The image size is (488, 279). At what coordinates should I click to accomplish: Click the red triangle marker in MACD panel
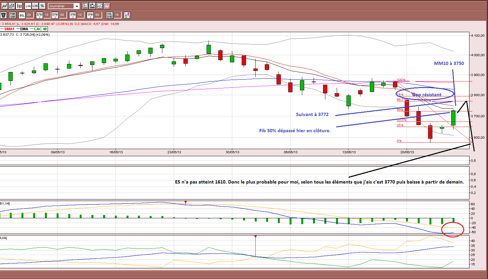point(185,202)
